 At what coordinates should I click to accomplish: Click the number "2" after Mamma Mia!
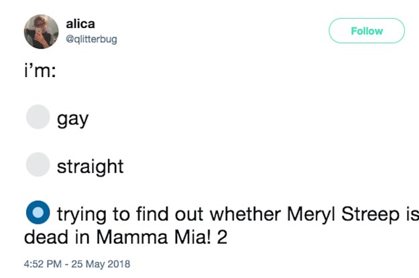click(x=222, y=236)
